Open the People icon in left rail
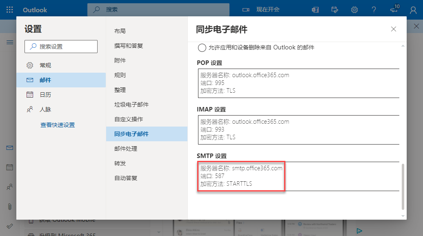423x236 pixels. pos(10,187)
